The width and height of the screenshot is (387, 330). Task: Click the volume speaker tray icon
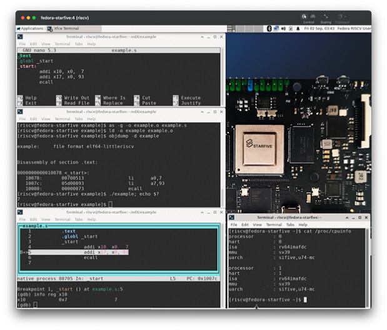[283, 29]
